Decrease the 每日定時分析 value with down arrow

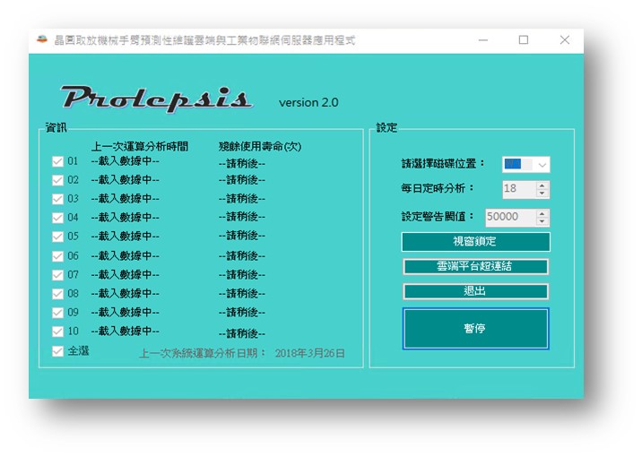[x=542, y=194]
